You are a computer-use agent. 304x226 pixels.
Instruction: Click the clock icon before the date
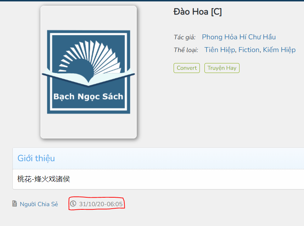tap(73, 204)
